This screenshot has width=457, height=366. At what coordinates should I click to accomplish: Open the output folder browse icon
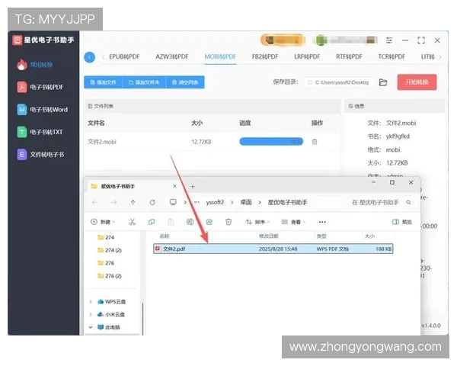tap(383, 82)
